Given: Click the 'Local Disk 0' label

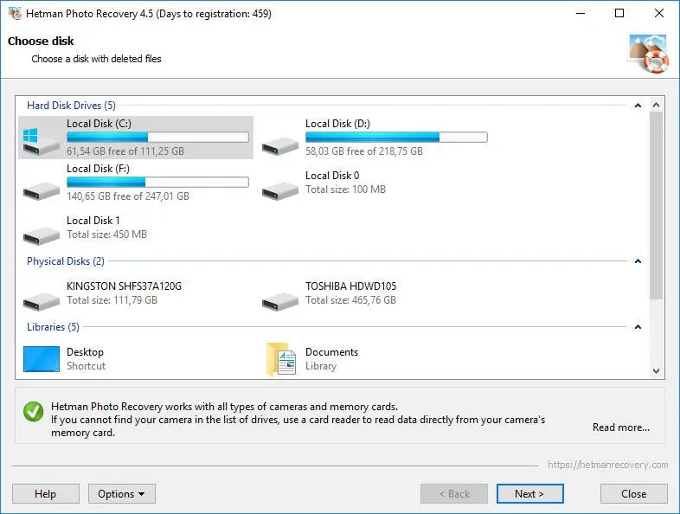Looking at the screenshot, I should [332, 176].
